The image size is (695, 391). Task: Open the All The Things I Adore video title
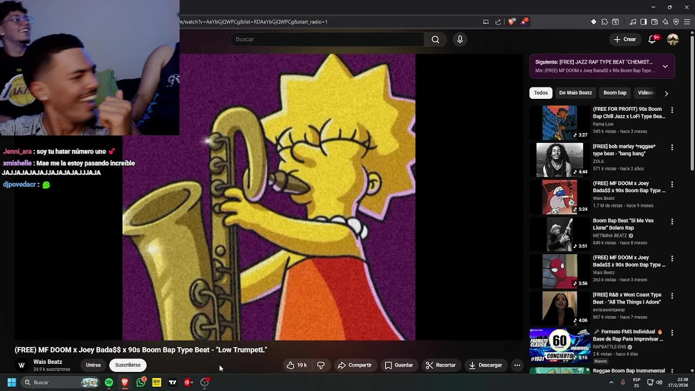pos(627,298)
